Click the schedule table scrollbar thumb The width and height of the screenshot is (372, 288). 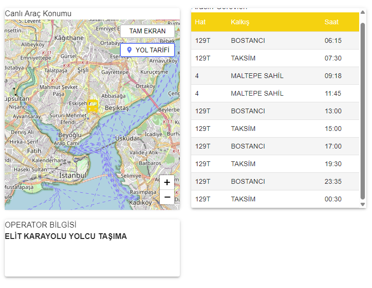tap(363, 109)
